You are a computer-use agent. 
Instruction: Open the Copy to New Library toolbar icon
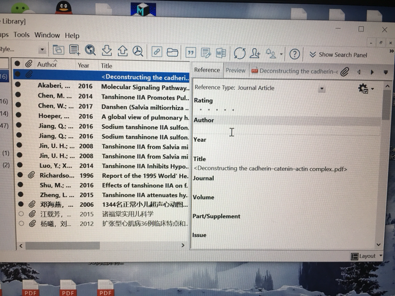[59, 50]
